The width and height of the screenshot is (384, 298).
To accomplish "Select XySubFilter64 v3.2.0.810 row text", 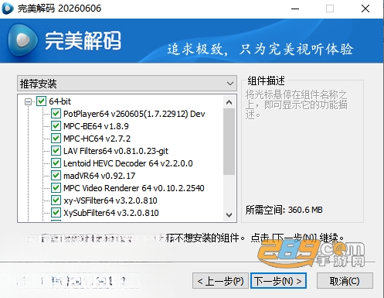I will pos(111,213).
